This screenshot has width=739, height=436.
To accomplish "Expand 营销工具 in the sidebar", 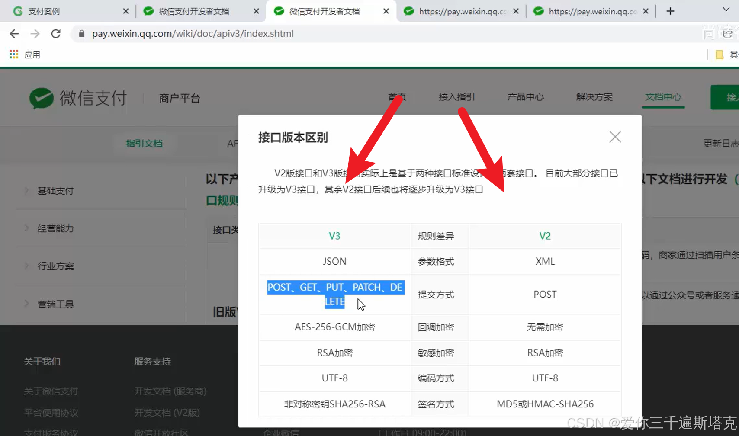I will click(x=55, y=304).
